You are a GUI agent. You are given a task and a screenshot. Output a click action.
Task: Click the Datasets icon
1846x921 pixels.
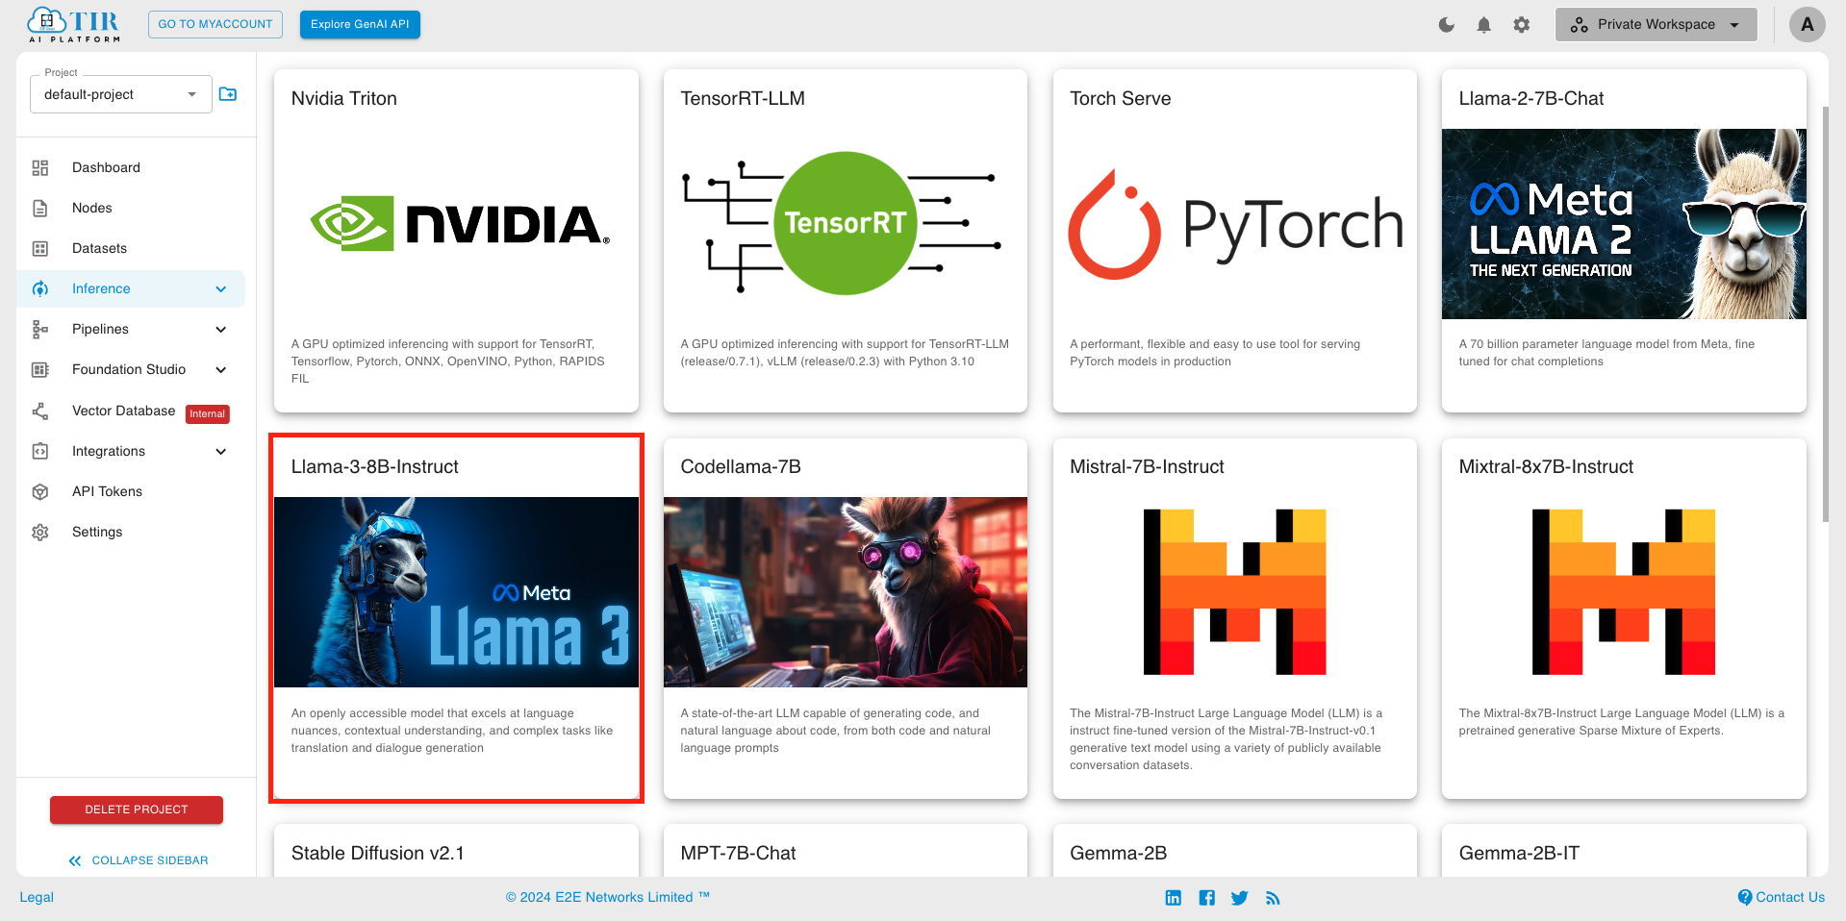pyautogui.click(x=40, y=248)
